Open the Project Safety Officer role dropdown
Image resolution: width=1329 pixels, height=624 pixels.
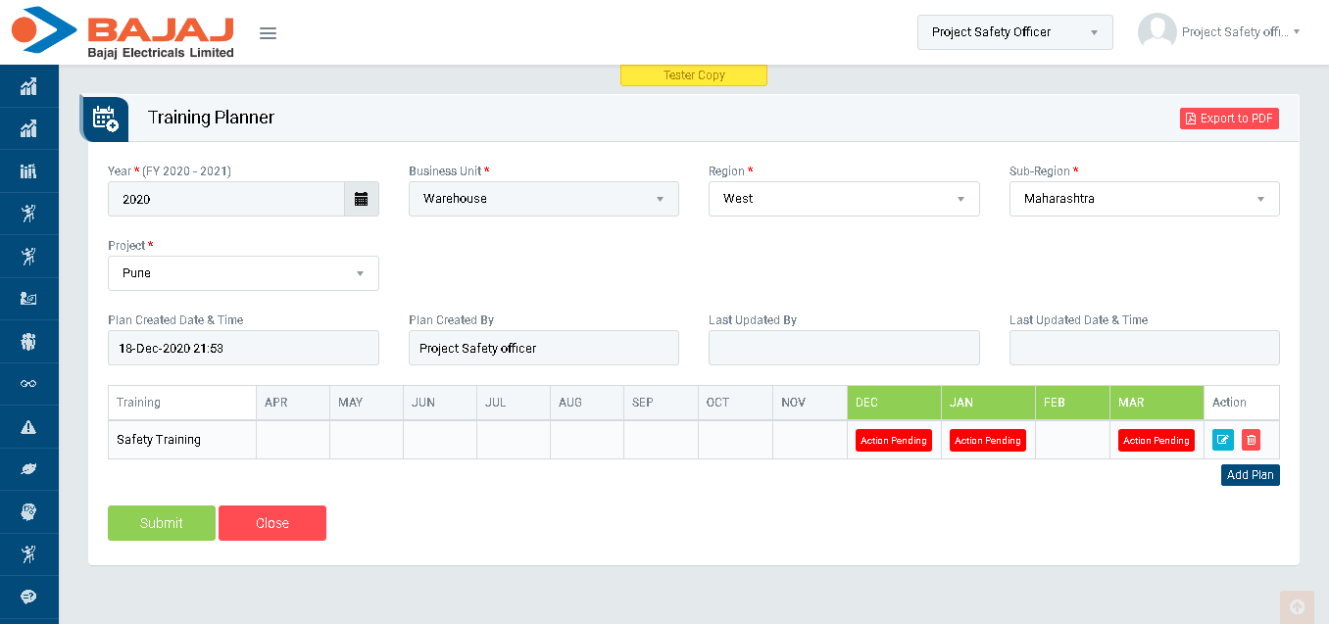click(x=1014, y=32)
